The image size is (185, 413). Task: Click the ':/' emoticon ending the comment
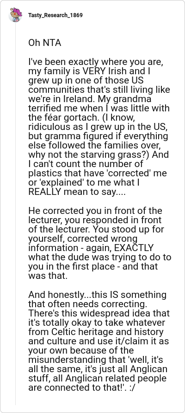(x=132, y=387)
